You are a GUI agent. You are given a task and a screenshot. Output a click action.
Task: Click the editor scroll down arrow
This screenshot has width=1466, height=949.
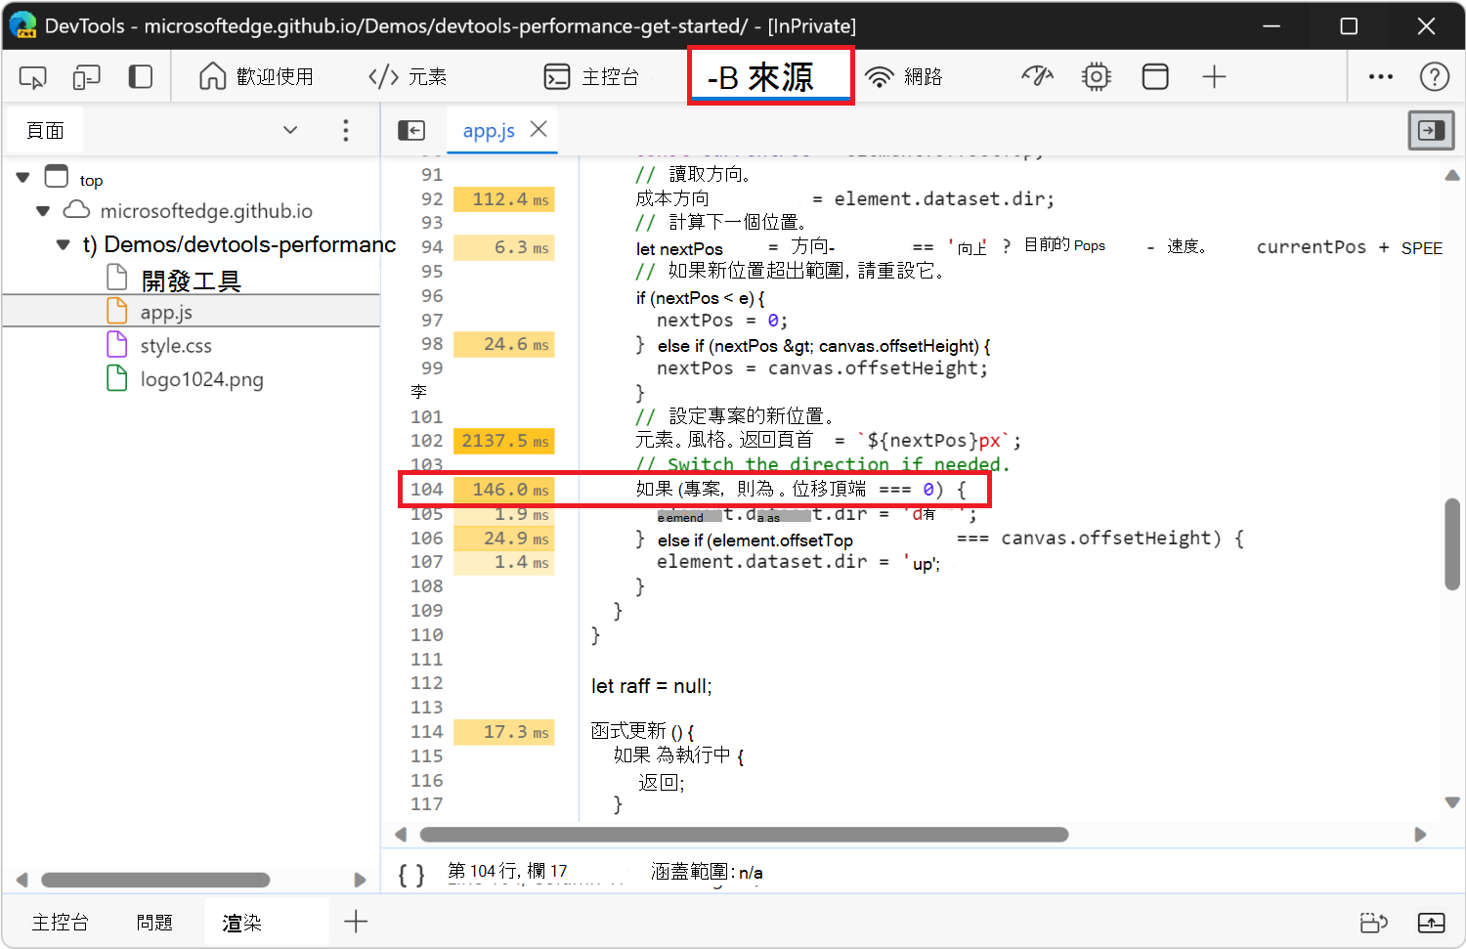click(x=1452, y=802)
